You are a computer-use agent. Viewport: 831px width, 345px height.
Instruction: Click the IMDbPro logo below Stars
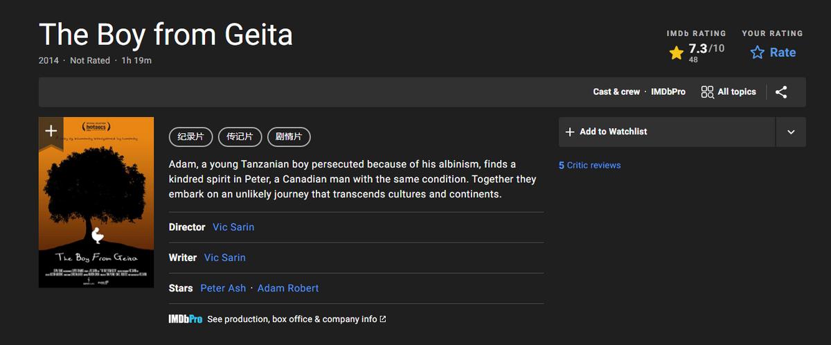[x=186, y=319]
